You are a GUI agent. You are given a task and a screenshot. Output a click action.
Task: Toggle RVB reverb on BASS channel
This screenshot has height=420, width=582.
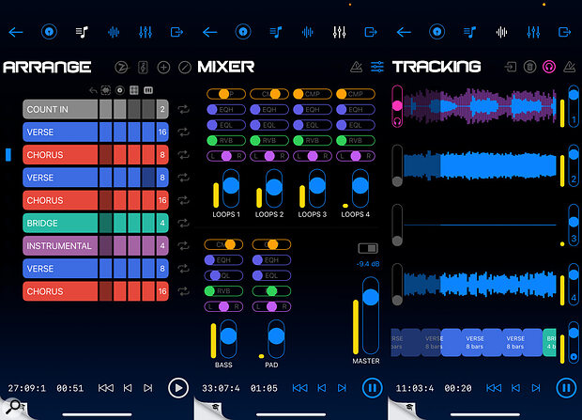(223, 290)
